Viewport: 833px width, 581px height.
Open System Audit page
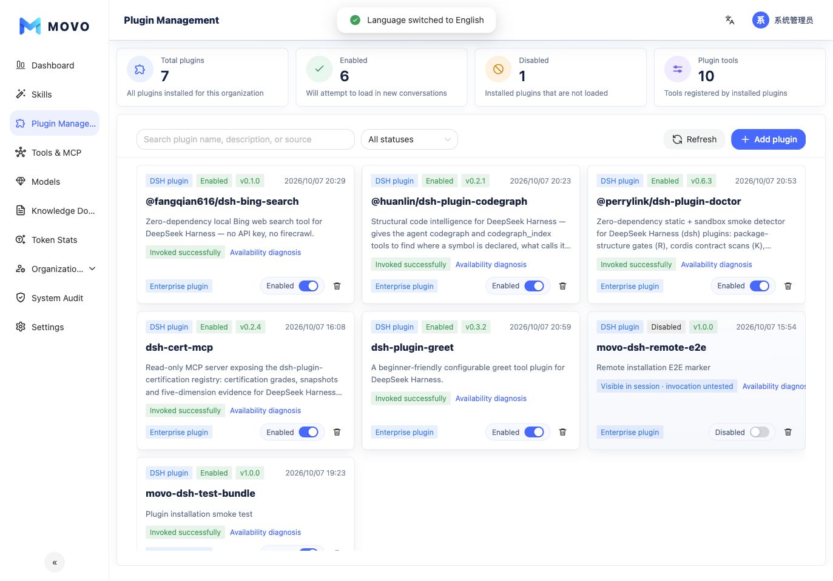(x=55, y=297)
